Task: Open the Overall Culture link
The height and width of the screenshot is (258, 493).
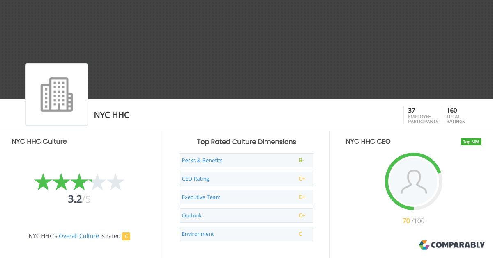Action: [x=79, y=235]
